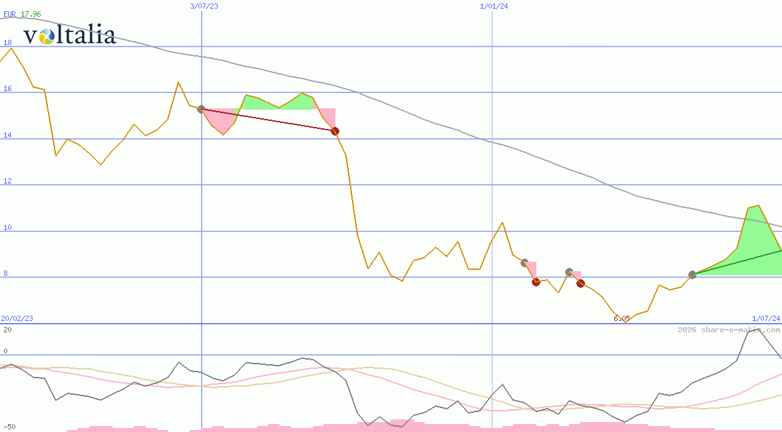Image resolution: width=782 pixels, height=432 pixels.
Task: Click the Voltalia logo
Action: coord(69,35)
